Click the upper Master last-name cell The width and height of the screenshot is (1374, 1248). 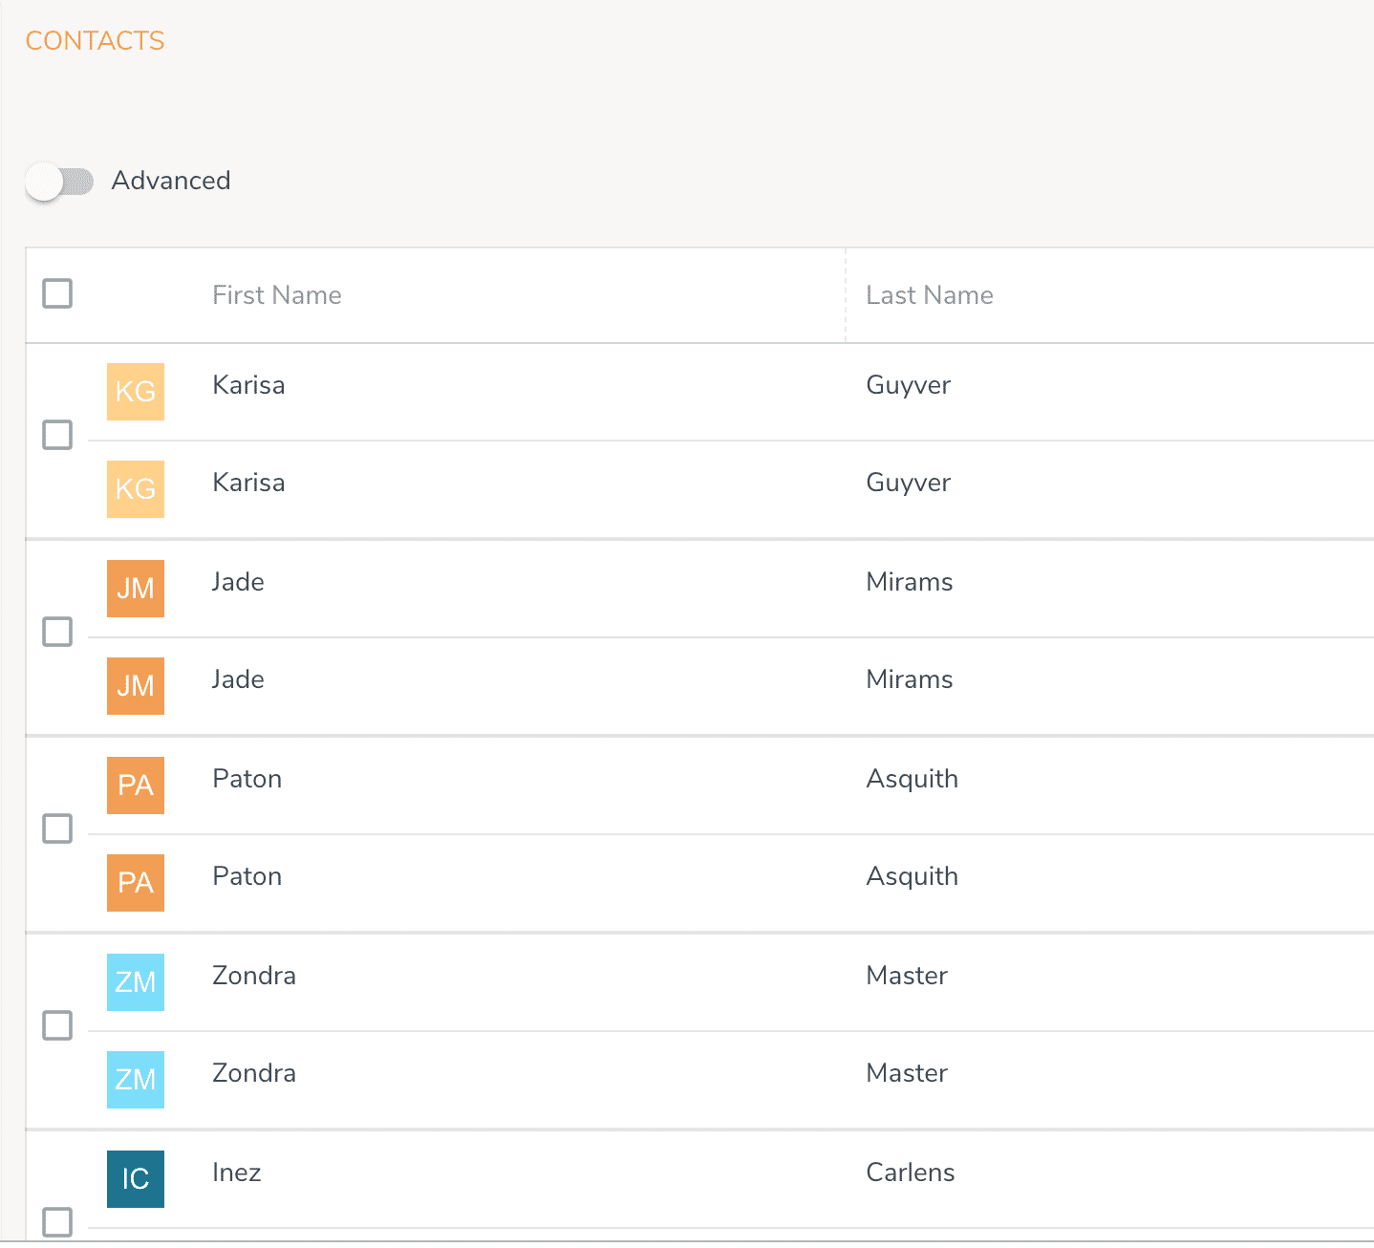click(907, 976)
